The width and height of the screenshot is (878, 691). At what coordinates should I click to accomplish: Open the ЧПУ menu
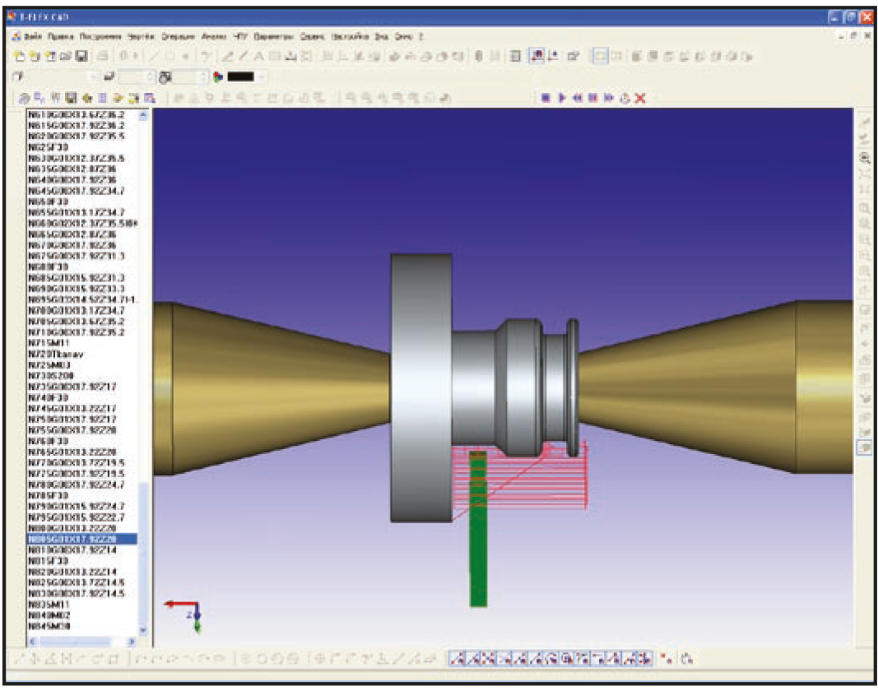[240, 37]
